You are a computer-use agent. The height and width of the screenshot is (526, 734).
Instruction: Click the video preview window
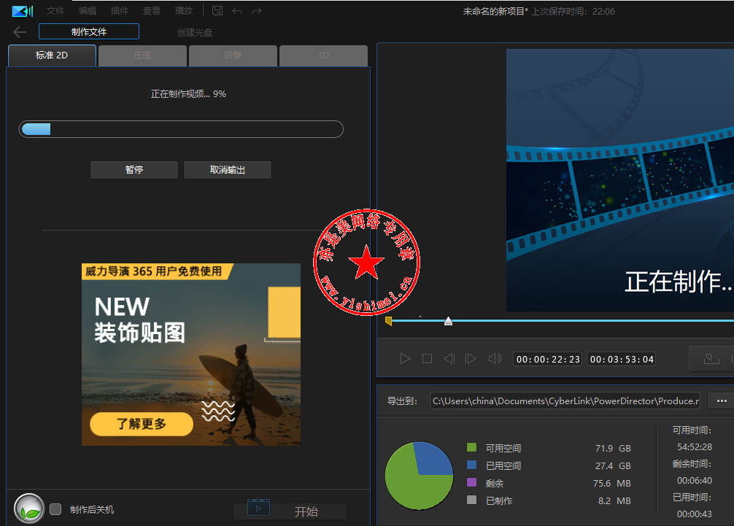point(620,180)
